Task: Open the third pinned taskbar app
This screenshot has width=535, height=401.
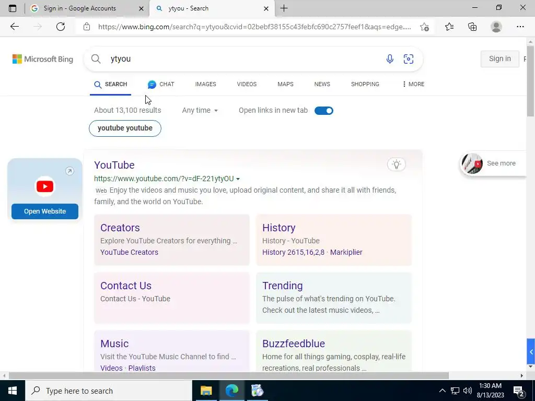Action: coord(257,391)
